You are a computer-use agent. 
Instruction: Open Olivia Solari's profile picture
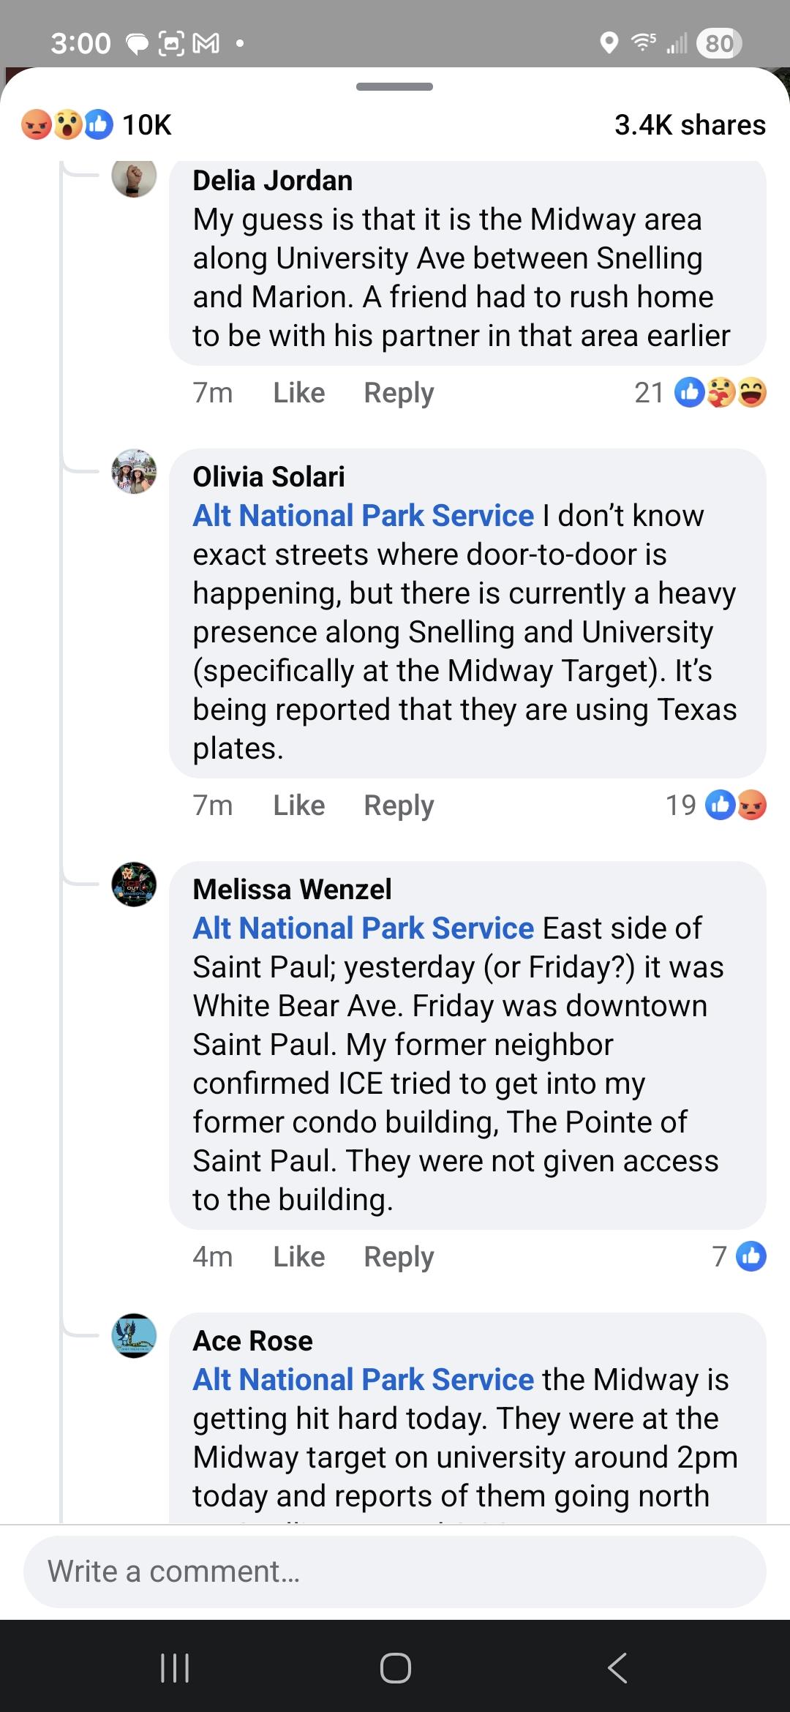click(x=134, y=472)
